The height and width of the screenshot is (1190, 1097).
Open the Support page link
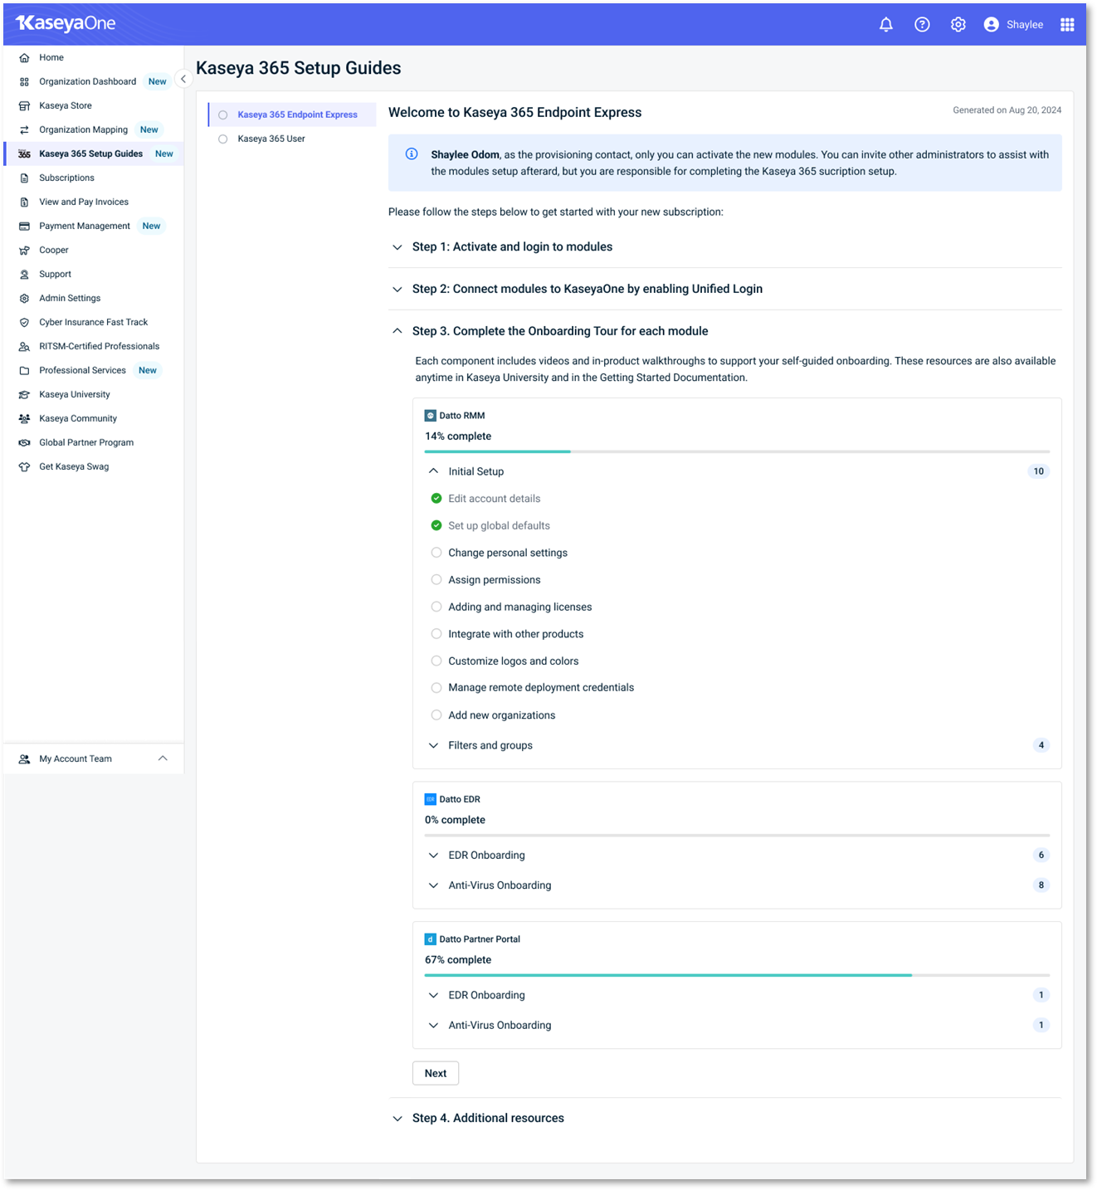[x=55, y=274]
